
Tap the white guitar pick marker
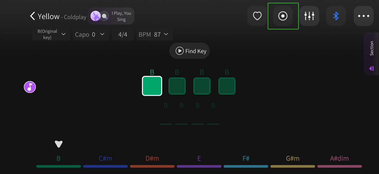click(59, 144)
